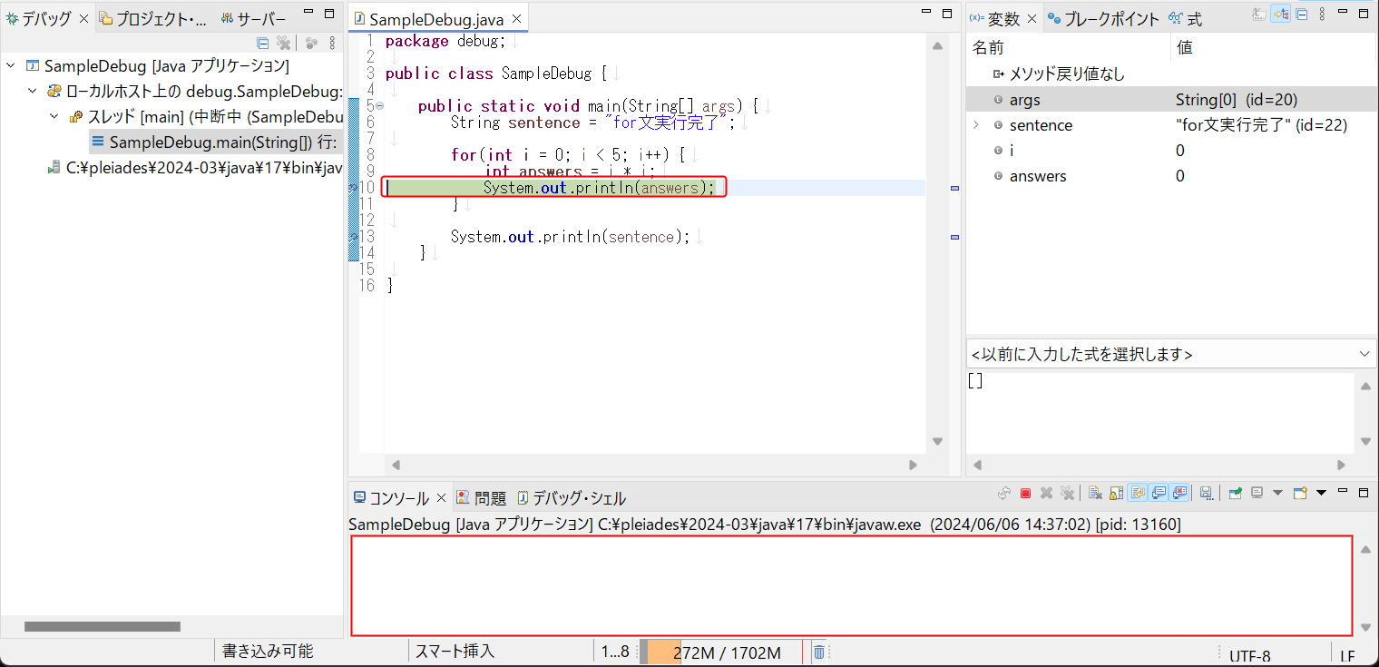Close the SampleDebug.java editor tab
1379x667 pixels.
pyautogui.click(x=517, y=19)
